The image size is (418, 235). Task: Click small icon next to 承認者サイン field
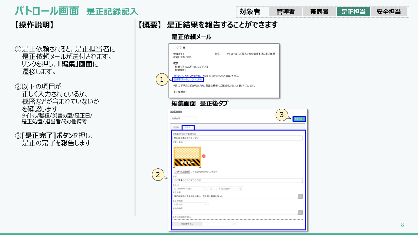click(234, 224)
